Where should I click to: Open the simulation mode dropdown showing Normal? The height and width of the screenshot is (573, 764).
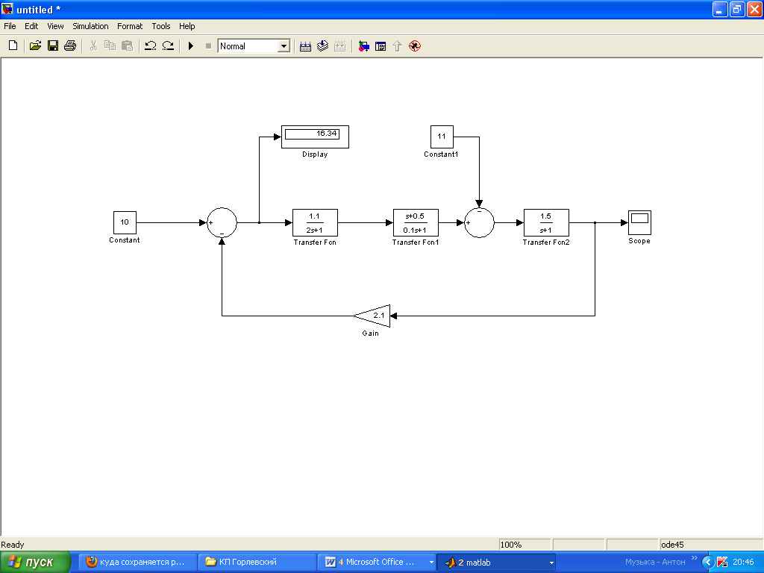[254, 46]
